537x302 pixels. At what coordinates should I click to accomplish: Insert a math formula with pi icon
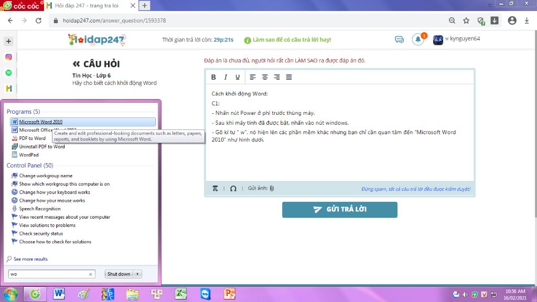point(215,188)
